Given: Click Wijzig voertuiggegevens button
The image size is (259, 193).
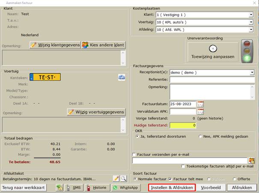Looking at the screenshot, I should tap(96, 112).
